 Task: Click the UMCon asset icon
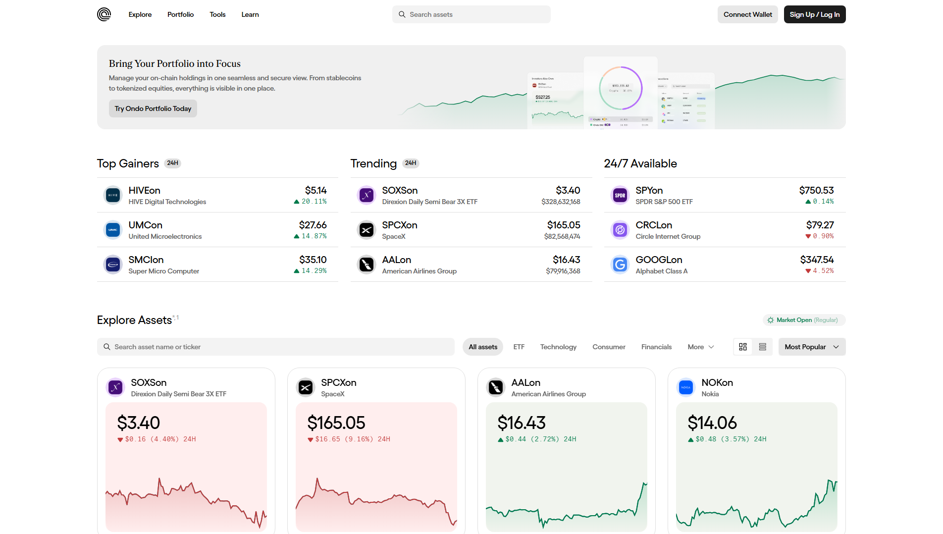point(113,230)
